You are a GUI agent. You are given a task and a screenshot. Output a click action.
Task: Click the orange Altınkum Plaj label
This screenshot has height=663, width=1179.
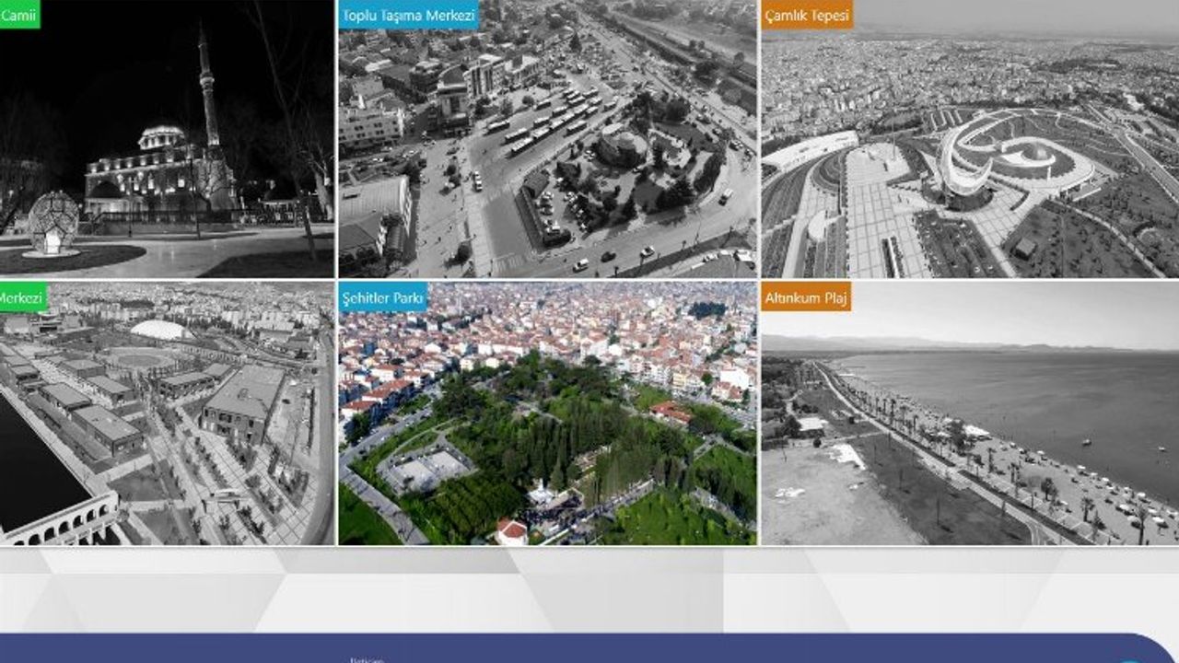806,297
